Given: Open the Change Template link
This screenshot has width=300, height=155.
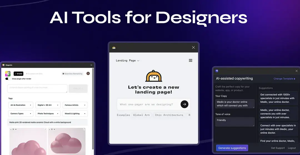Looking at the screenshot, I should point(284,79).
